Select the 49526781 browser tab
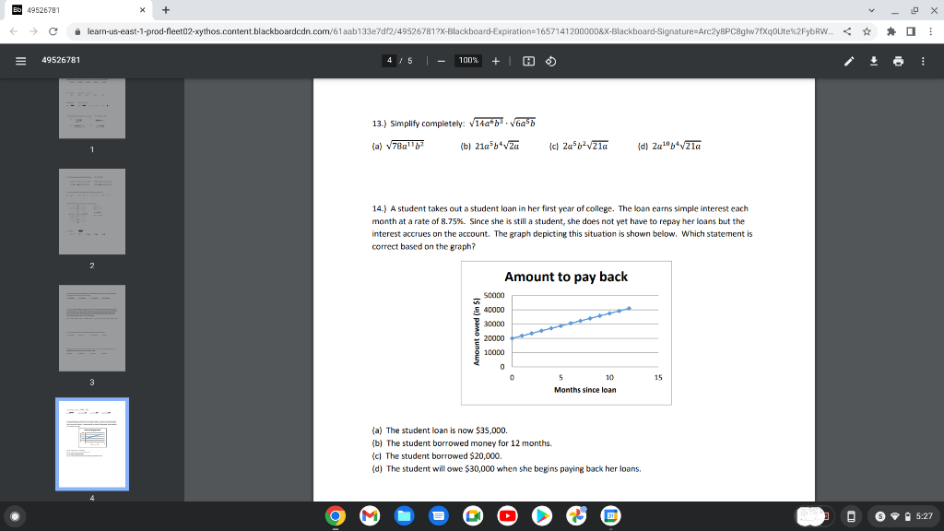944x531 pixels. click(79, 10)
